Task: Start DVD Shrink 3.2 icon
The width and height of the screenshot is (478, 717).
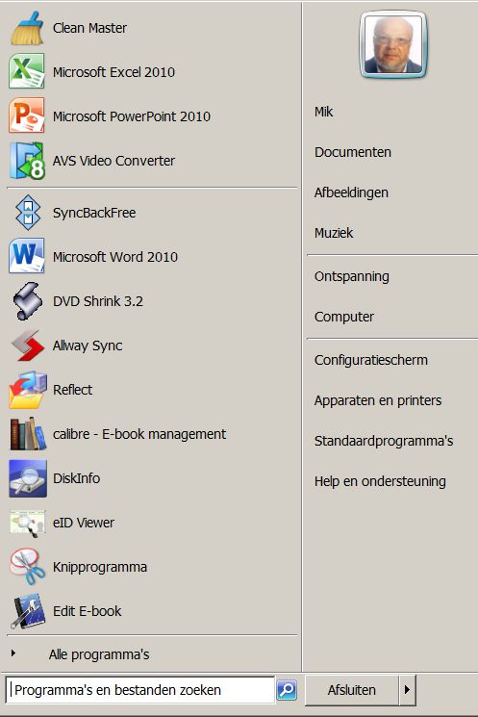Action: (x=28, y=301)
